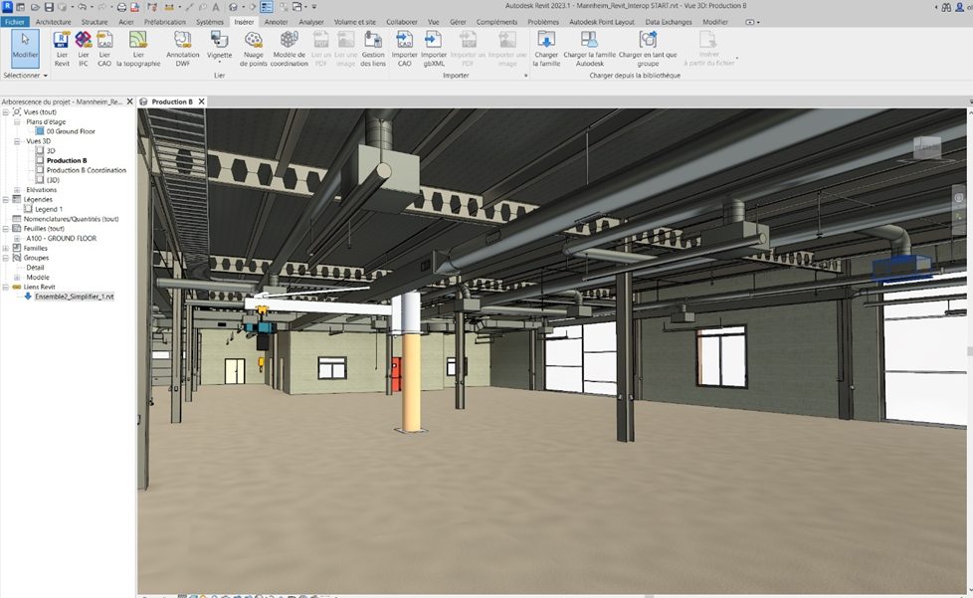The height and width of the screenshot is (598, 973).
Task: Select the Lier CAO tool
Action: click(104, 49)
